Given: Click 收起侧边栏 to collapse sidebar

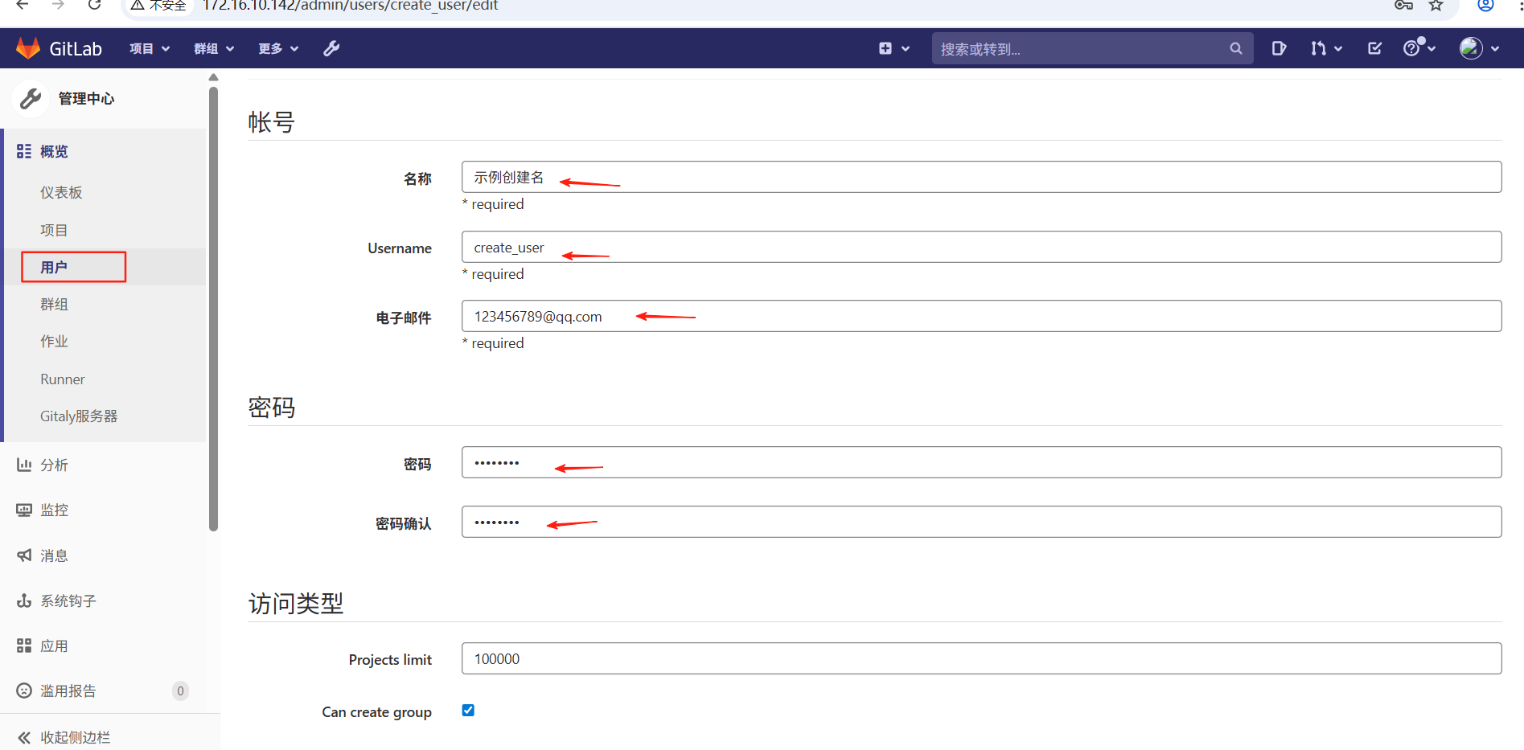Looking at the screenshot, I should pos(76,737).
